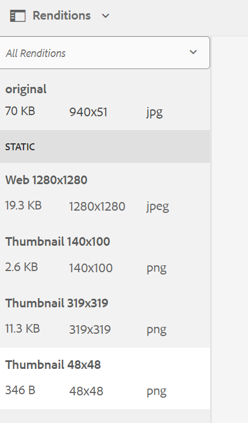This screenshot has width=248, height=423.
Task: Click the All Renditions dropdown arrow
Action: pyautogui.click(x=193, y=52)
